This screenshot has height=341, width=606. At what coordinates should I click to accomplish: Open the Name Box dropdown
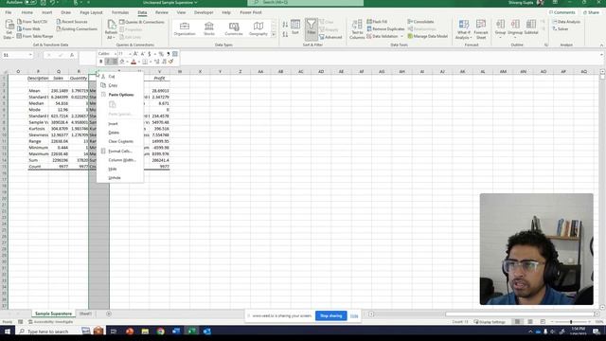[30, 55]
